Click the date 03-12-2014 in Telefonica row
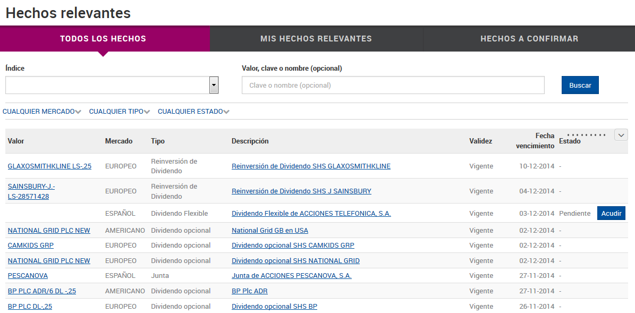The image size is (635, 313). click(x=537, y=214)
